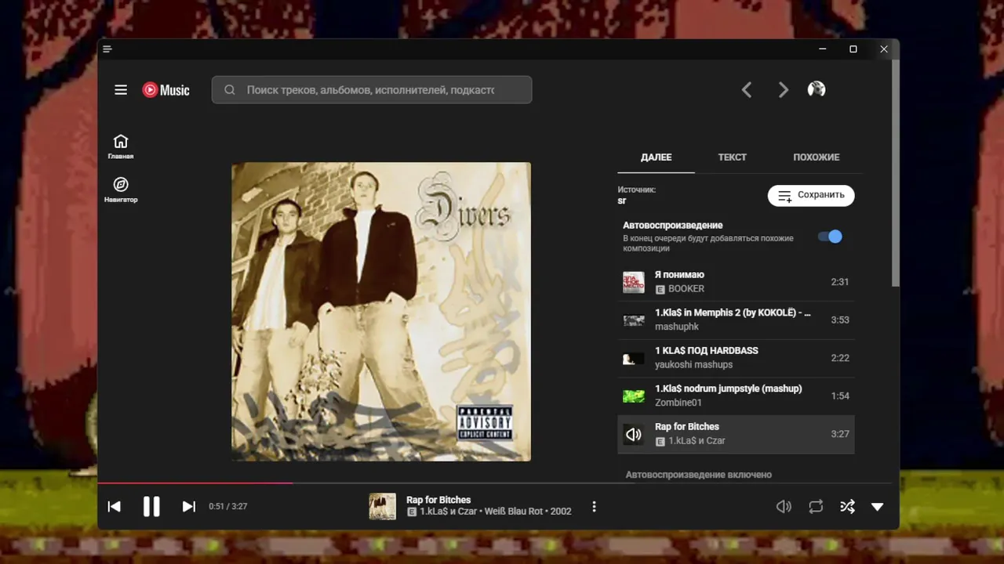Image resolution: width=1004 pixels, height=564 pixels.
Task: Click the large Divers album cover
Action: click(x=381, y=312)
